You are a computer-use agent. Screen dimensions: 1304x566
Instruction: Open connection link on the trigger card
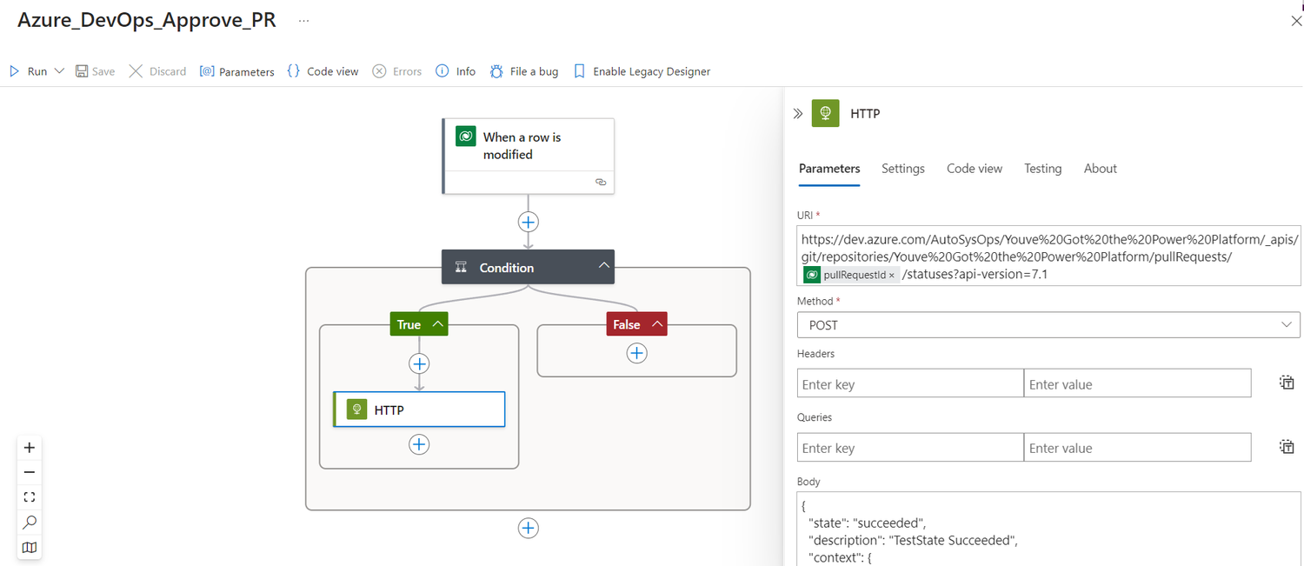600,182
